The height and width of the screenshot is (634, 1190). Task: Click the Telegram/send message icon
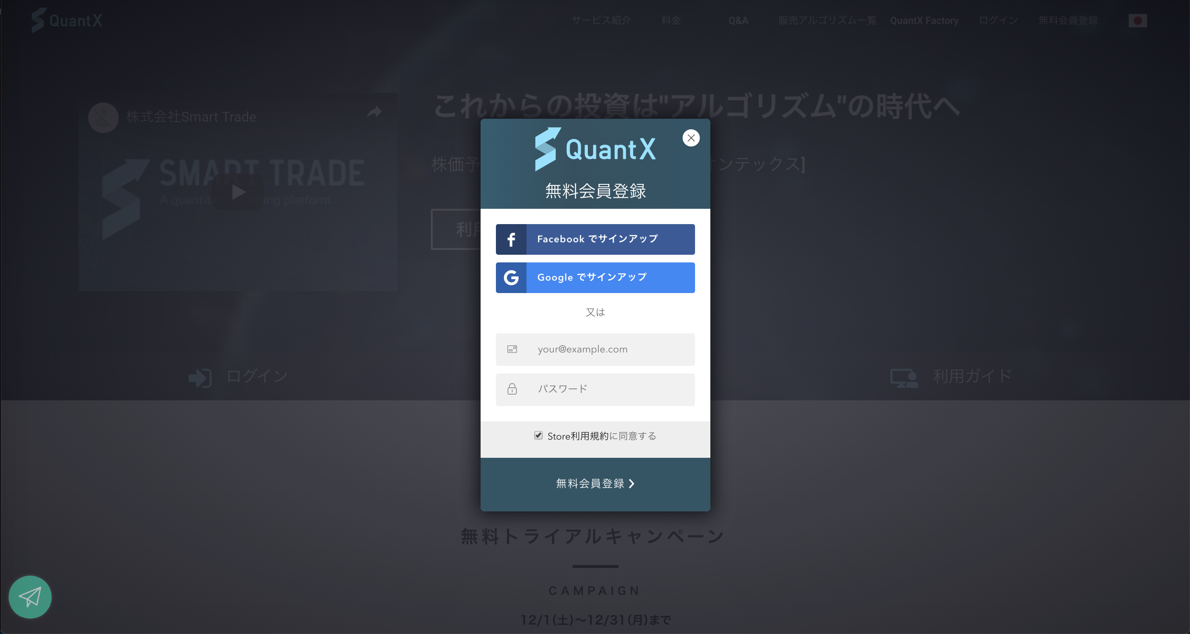tap(31, 597)
